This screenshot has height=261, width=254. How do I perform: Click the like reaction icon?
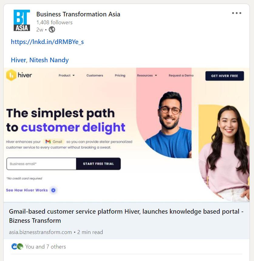(x=14, y=246)
